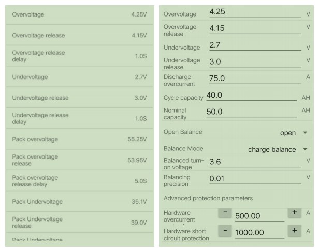This screenshot has width=319, height=252.
Task: Edit the Undervoltage 2.7 input field
Action: 255,45
